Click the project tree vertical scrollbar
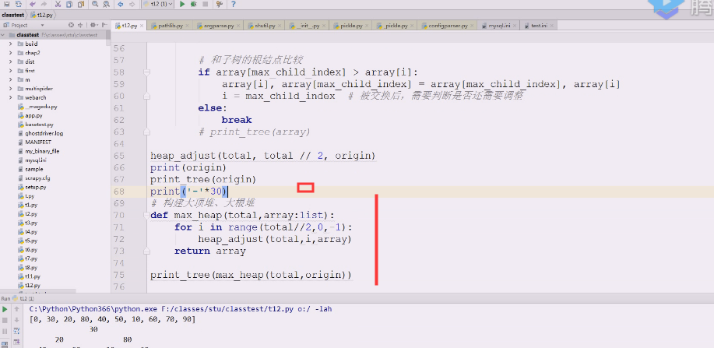714x348 pixels. [108, 39]
